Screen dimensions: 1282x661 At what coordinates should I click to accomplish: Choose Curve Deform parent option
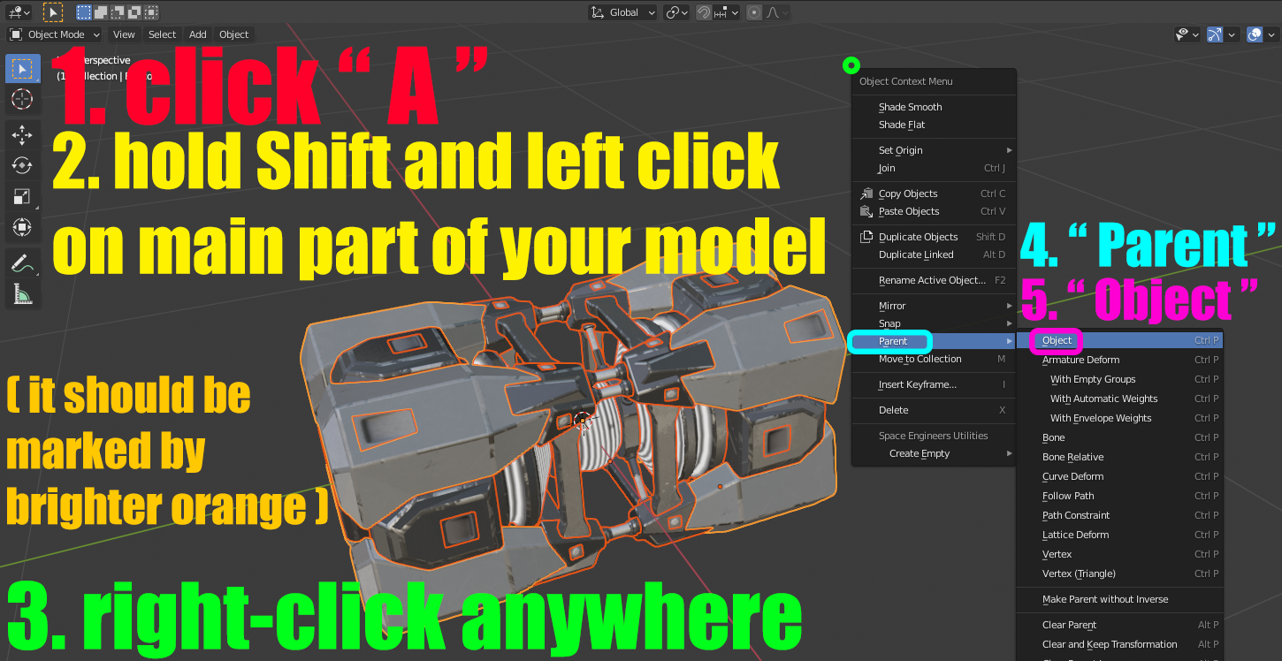coord(1120,476)
